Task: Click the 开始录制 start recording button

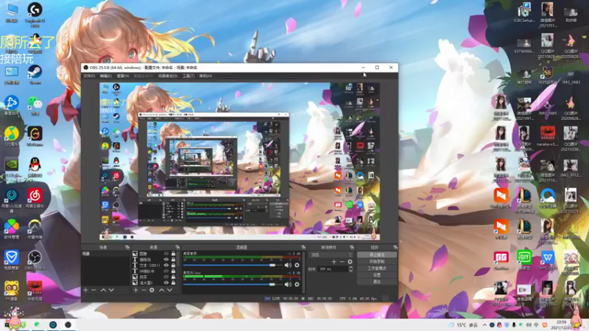Action: click(x=376, y=261)
